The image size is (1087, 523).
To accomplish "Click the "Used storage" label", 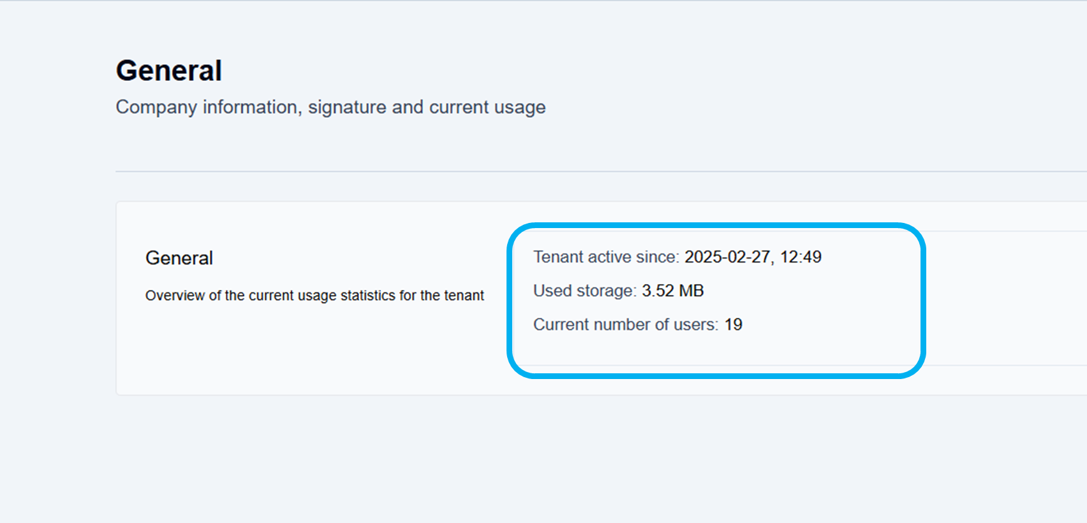I will click(x=584, y=290).
